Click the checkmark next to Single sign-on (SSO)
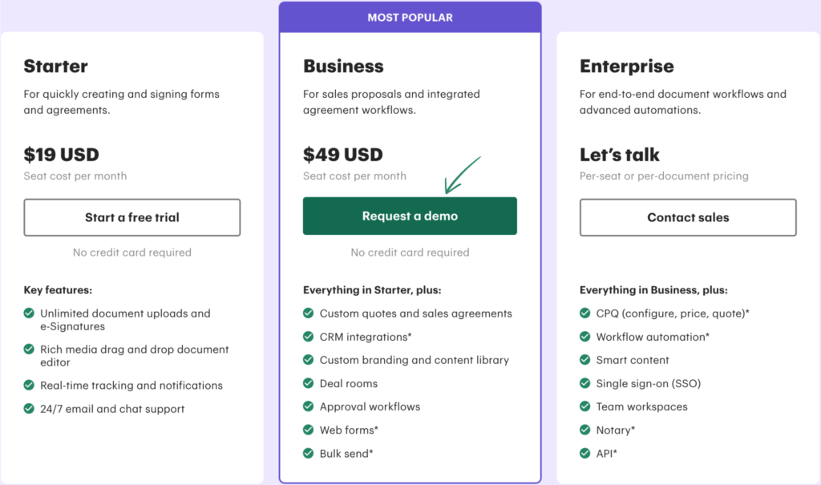The image size is (821, 485). [584, 383]
